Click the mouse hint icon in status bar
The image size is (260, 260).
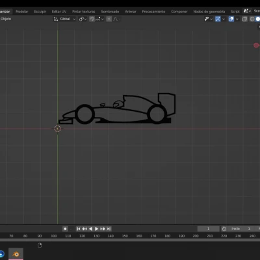(40, 245)
